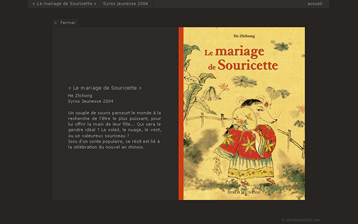Select 'Le mariage de Souricette' breadcrumb in top bar
This screenshot has width=358, height=224.
(65, 3)
